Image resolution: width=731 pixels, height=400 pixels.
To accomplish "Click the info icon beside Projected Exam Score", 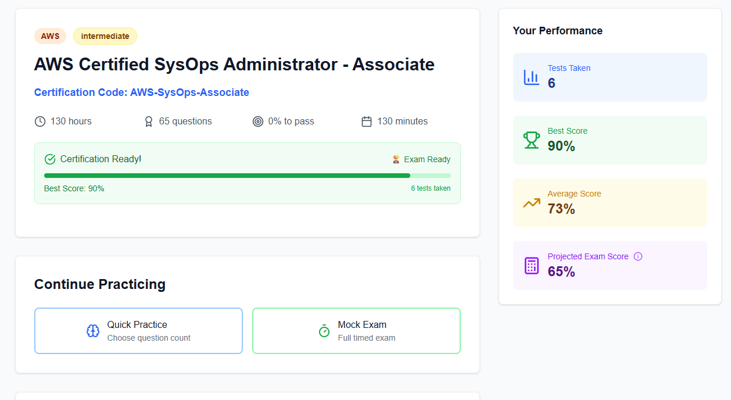I will click(638, 256).
